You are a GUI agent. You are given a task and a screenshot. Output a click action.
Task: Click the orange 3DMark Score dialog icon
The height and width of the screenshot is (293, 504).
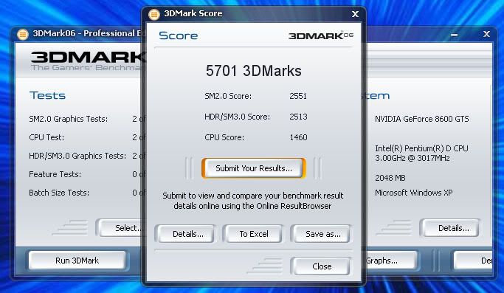(x=154, y=14)
